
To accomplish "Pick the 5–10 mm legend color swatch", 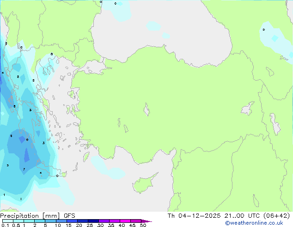I will click(x=50, y=221).
